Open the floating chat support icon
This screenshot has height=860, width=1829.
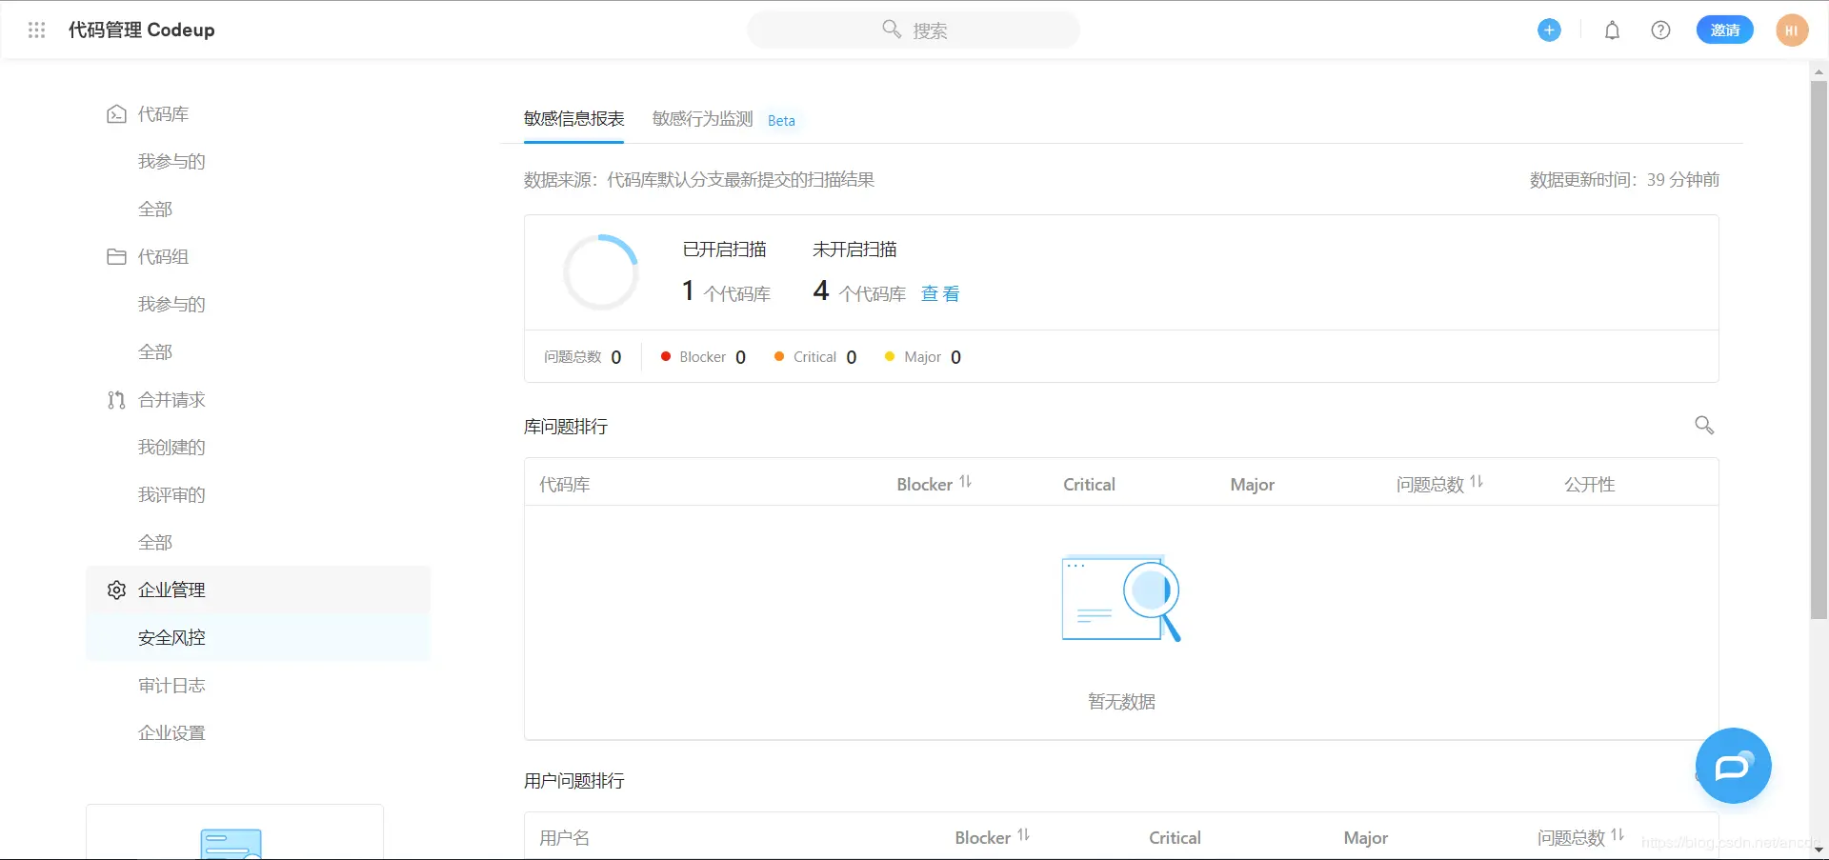(x=1734, y=766)
